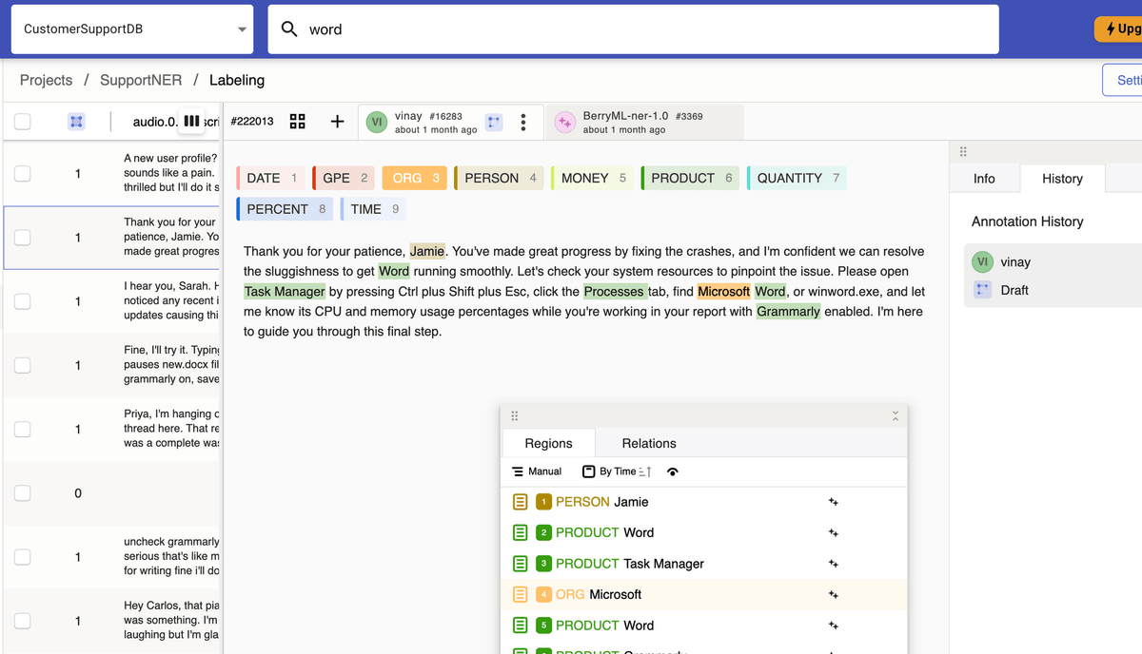Switch to the Relations tab
This screenshot has height=654, width=1142.
(648, 443)
